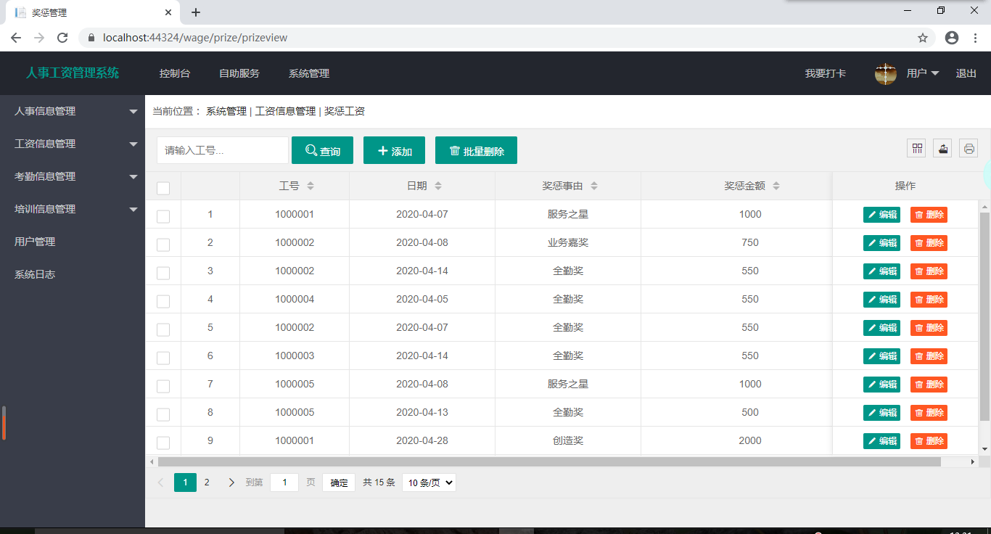Open 自助服务 in top navigation

tap(239, 73)
